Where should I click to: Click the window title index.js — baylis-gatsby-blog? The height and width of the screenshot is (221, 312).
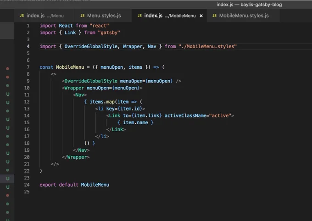coord(249,5)
